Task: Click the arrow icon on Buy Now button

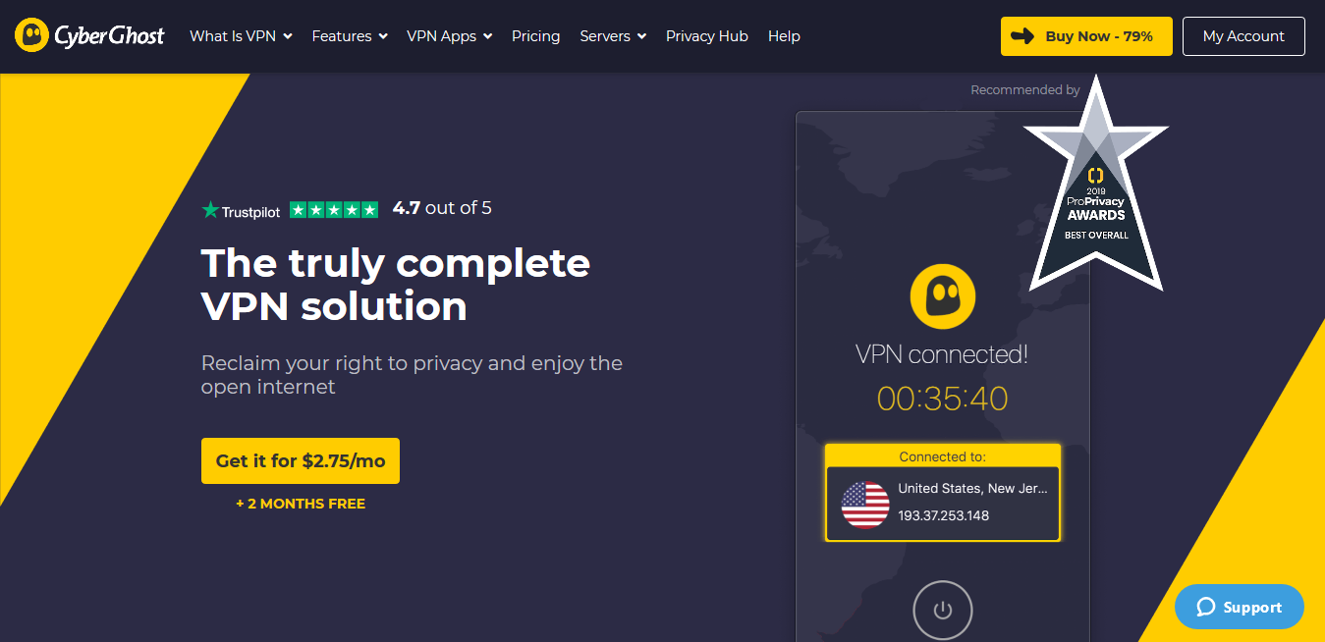Action: click(x=1022, y=36)
